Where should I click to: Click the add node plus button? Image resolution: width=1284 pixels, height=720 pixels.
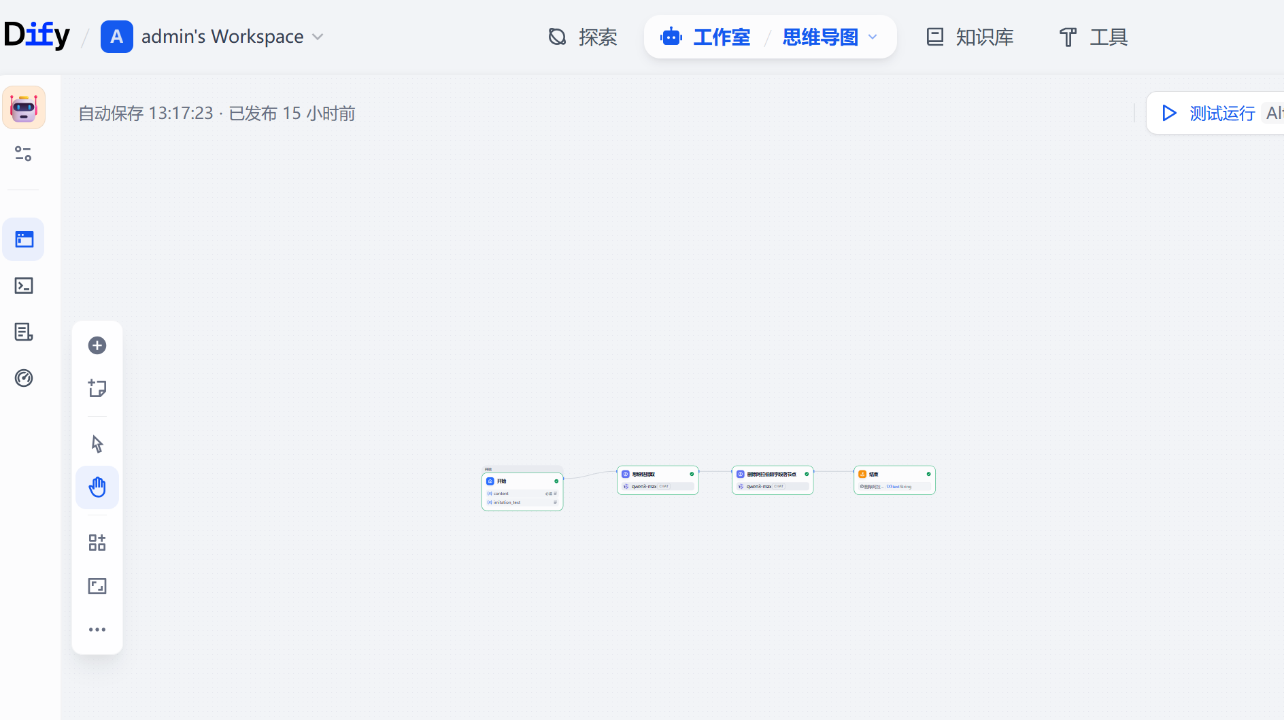tap(97, 345)
